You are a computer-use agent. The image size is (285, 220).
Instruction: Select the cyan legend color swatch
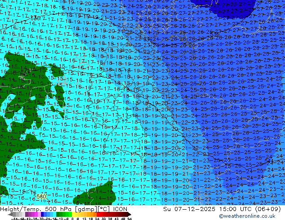pos(54,215)
